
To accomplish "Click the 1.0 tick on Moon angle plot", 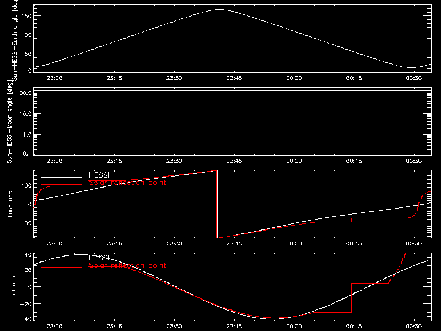I will [27, 135].
